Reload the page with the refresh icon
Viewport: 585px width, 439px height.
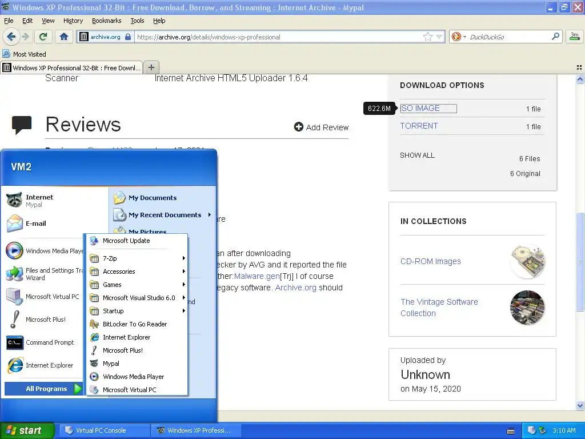click(x=43, y=37)
